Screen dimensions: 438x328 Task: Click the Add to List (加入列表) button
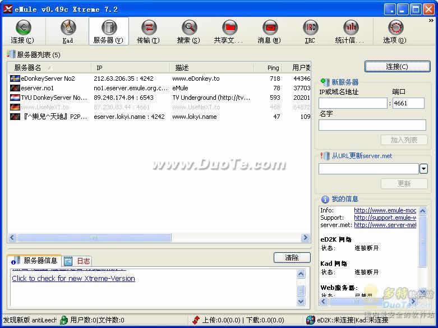point(404,140)
